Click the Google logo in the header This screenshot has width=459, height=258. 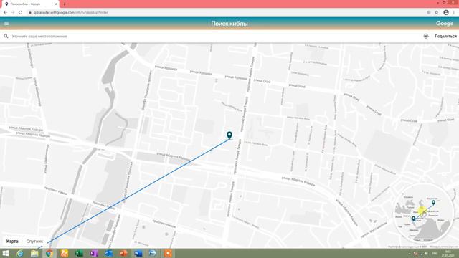point(445,24)
